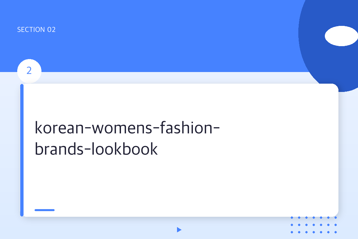Toggle the light background area below the card

(99, 229)
